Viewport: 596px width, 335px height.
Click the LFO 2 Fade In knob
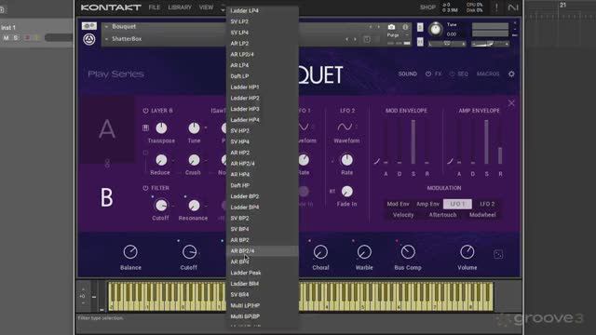[x=346, y=192]
